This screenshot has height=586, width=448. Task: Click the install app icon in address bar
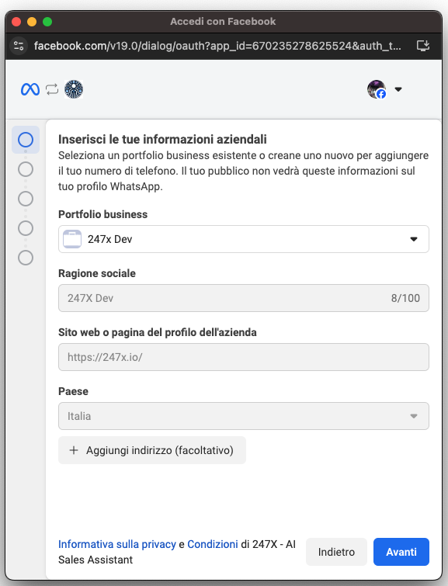tap(423, 46)
